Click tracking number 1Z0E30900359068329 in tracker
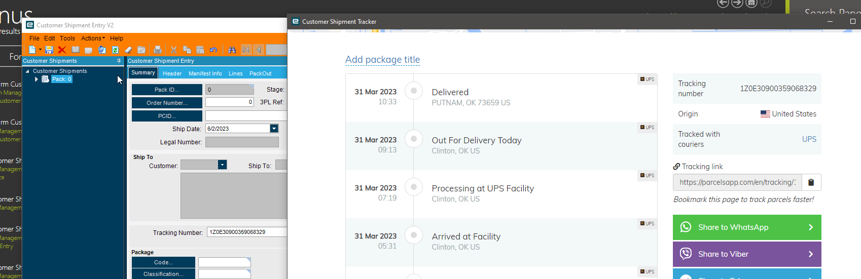 [x=778, y=89]
